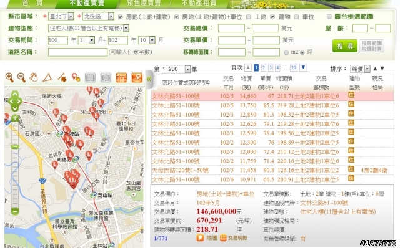Viewport: 400px width, 248px height.
Task: Select the m2 area unit radio
Action: (286, 52)
